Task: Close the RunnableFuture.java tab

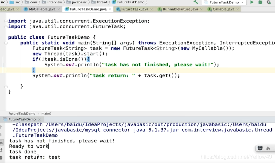Action: pos(201,9)
